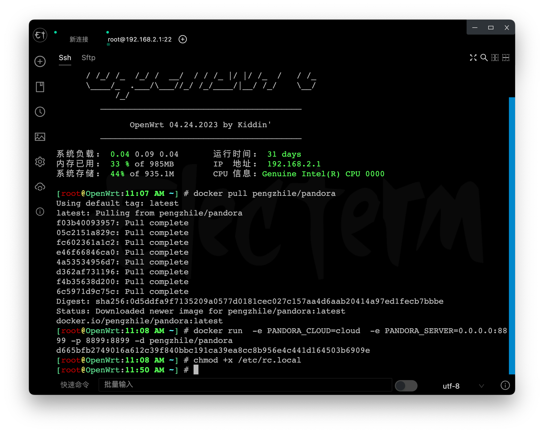The image size is (544, 433).
Task: Click the electerm logo icon
Action: click(x=40, y=35)
